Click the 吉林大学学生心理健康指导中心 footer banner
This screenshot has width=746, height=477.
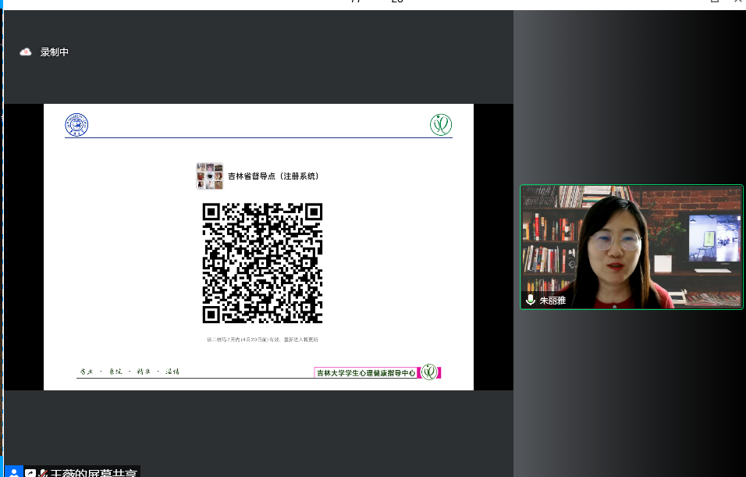point(366,373)
